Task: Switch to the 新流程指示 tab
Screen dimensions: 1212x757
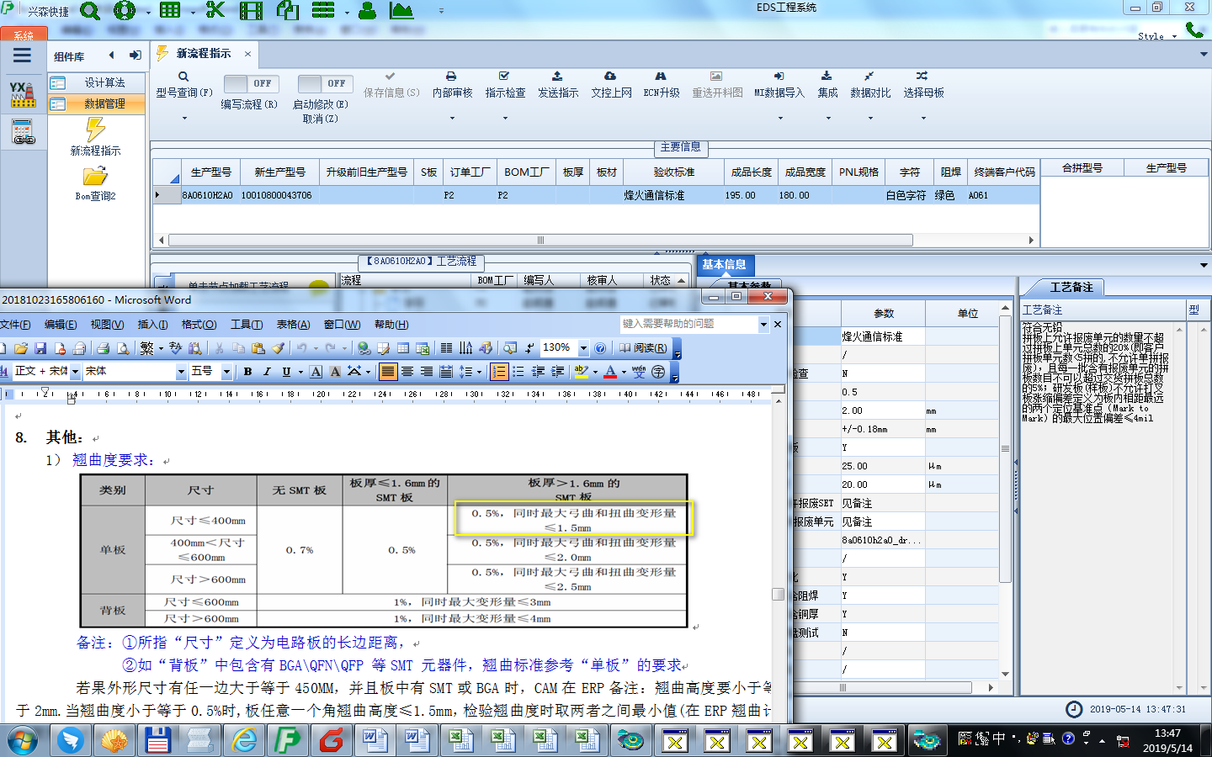Action: [204, 53]
